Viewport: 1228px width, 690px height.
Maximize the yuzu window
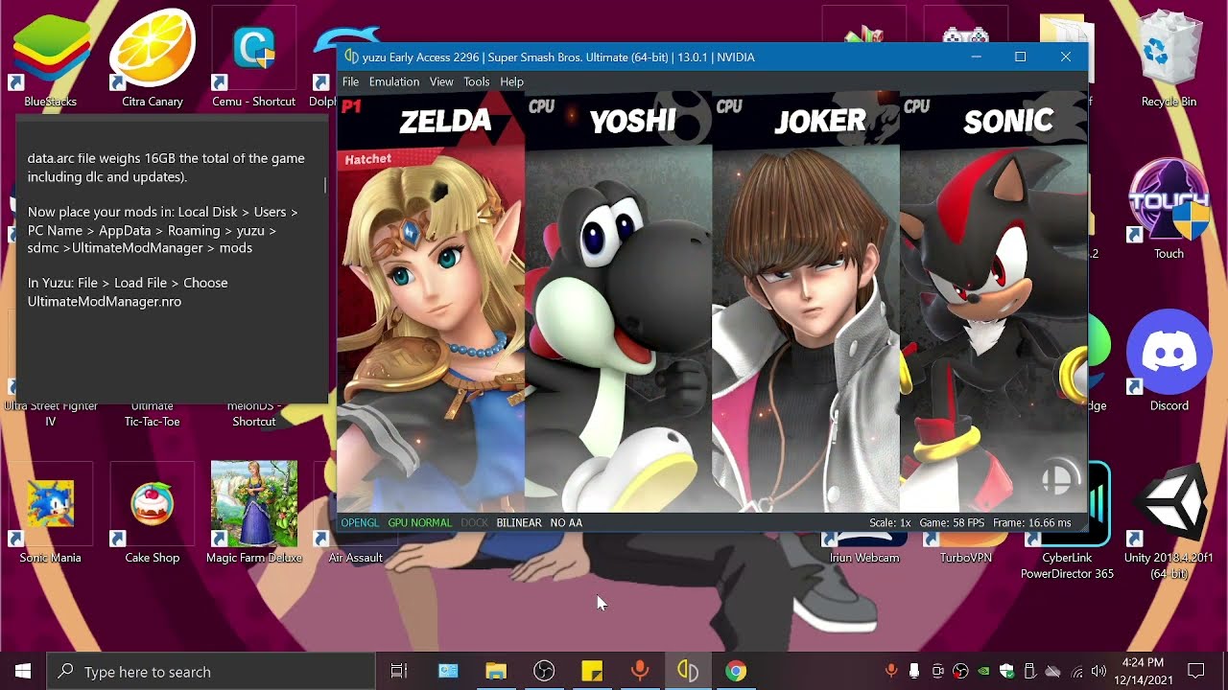point(1021,57)
